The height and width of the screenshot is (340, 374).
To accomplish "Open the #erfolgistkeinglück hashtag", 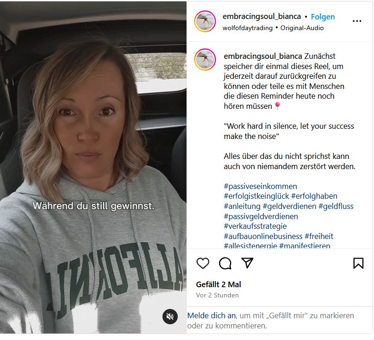I will (256, 196).
